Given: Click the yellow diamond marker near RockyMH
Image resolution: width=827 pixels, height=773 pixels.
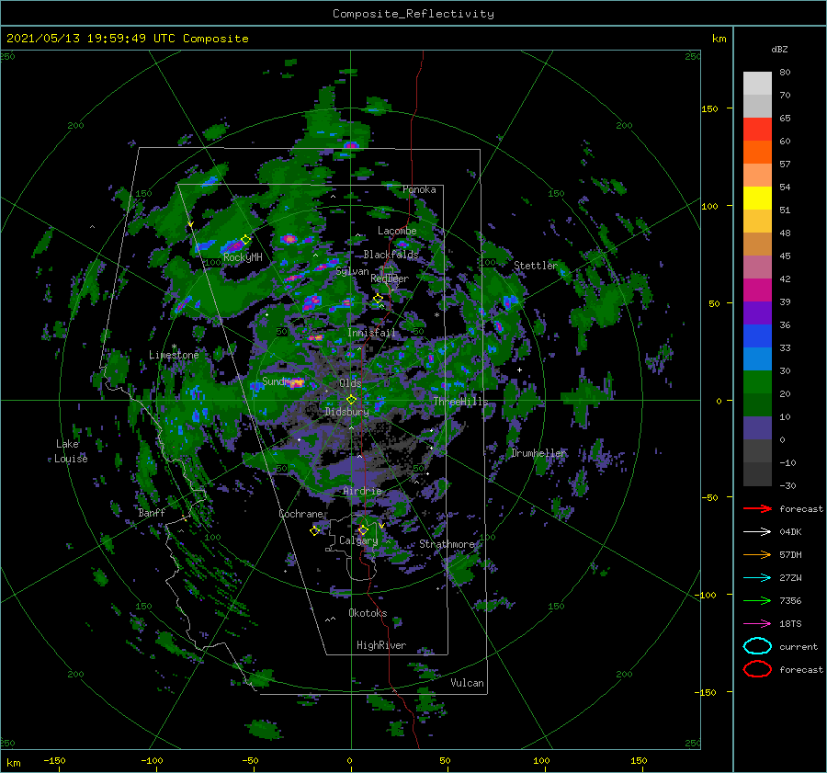Looking at the screenshot, I should pyautogui.click(x=245, y=240).
